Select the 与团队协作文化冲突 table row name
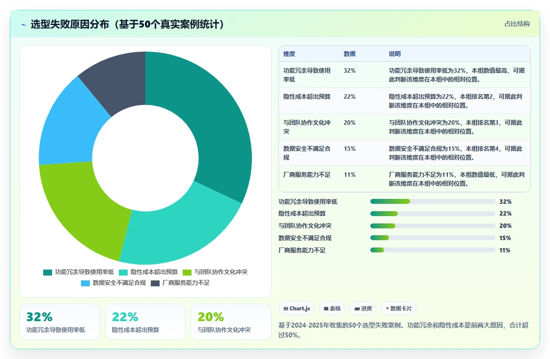The image size is (550, 359). [x=307, y=127]
